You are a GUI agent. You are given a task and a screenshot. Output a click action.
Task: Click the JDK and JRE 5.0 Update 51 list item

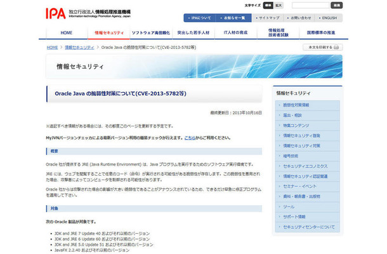tap(103, 244)
